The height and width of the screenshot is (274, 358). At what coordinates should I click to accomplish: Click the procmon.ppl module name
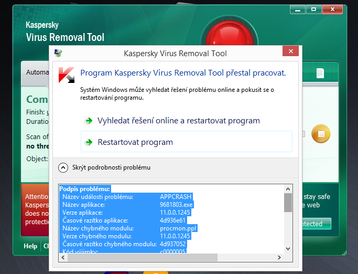(178, 228)
